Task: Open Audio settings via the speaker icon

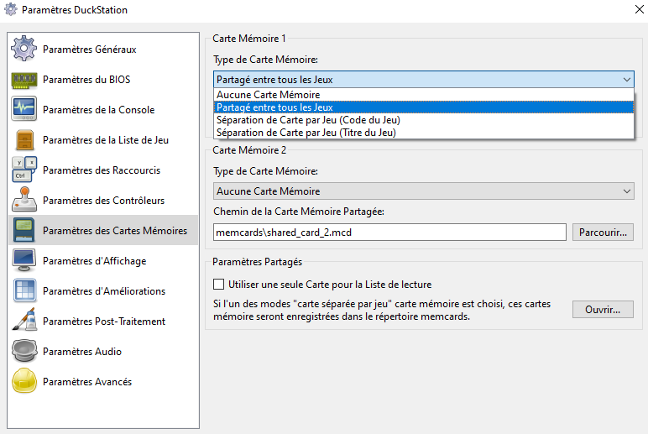Action: click(24, 352)
